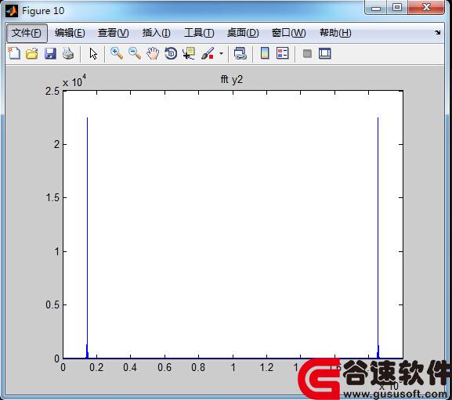Print figure using the printer icon
452x400 pixels.
tap(68, 53)
